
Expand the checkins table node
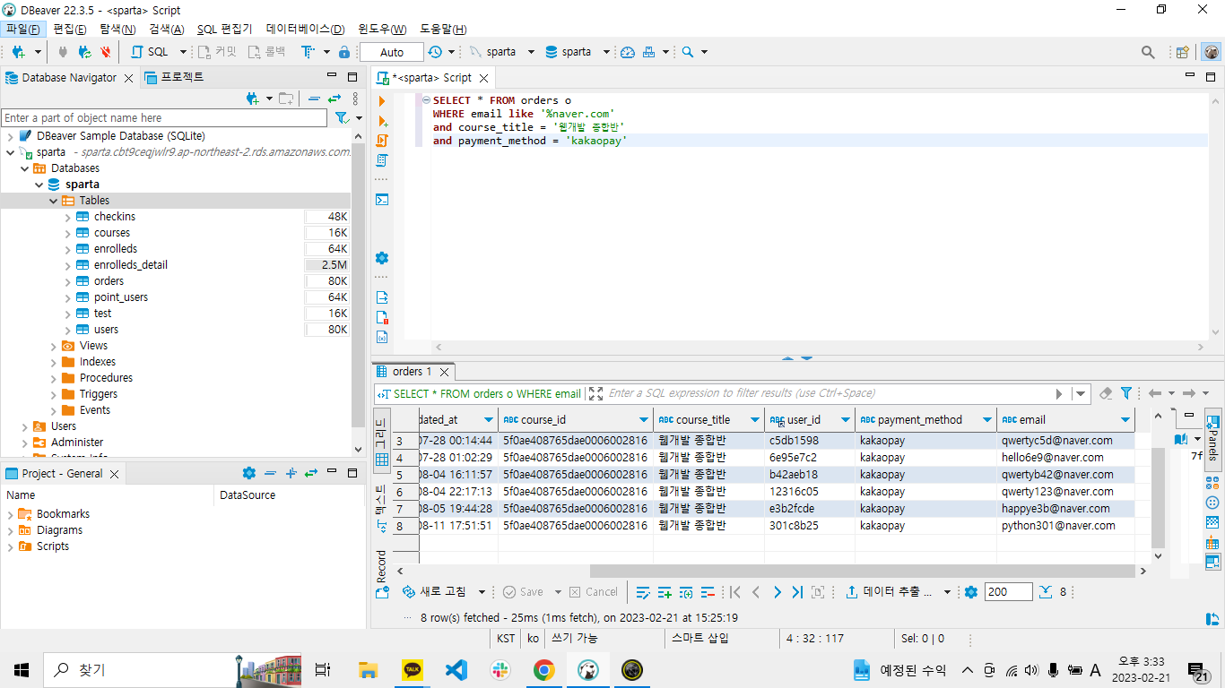[x=68, y=217]
